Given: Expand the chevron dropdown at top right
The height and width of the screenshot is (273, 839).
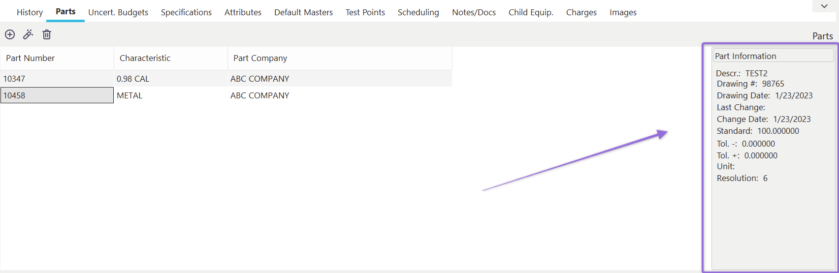Looking at the screenshot, I should pyautogui.click(x=824, y=6).
